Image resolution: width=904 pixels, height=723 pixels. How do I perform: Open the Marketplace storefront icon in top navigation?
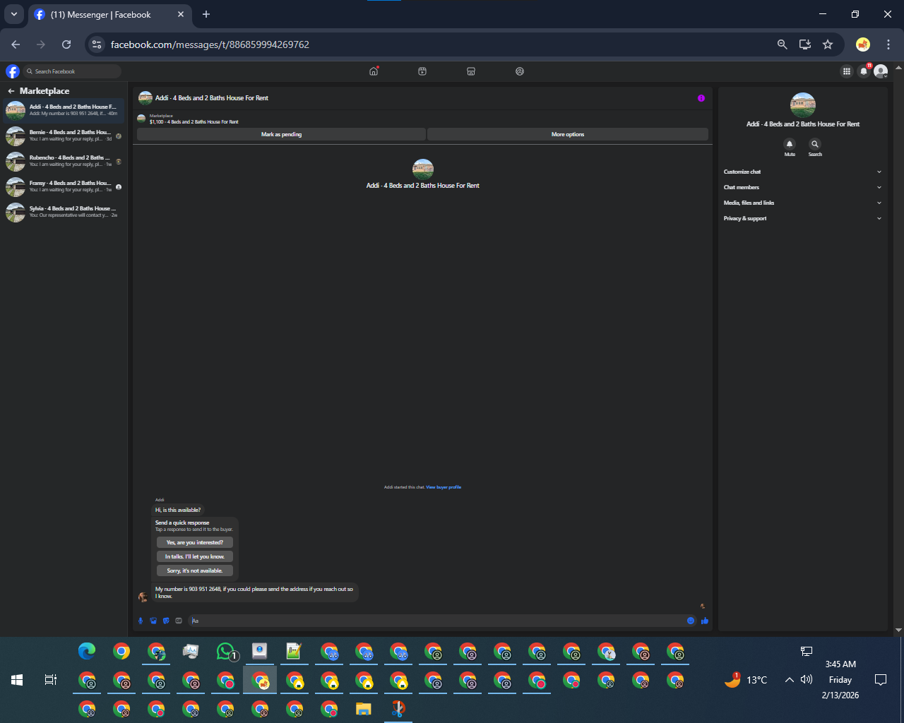tap(471, 71)
